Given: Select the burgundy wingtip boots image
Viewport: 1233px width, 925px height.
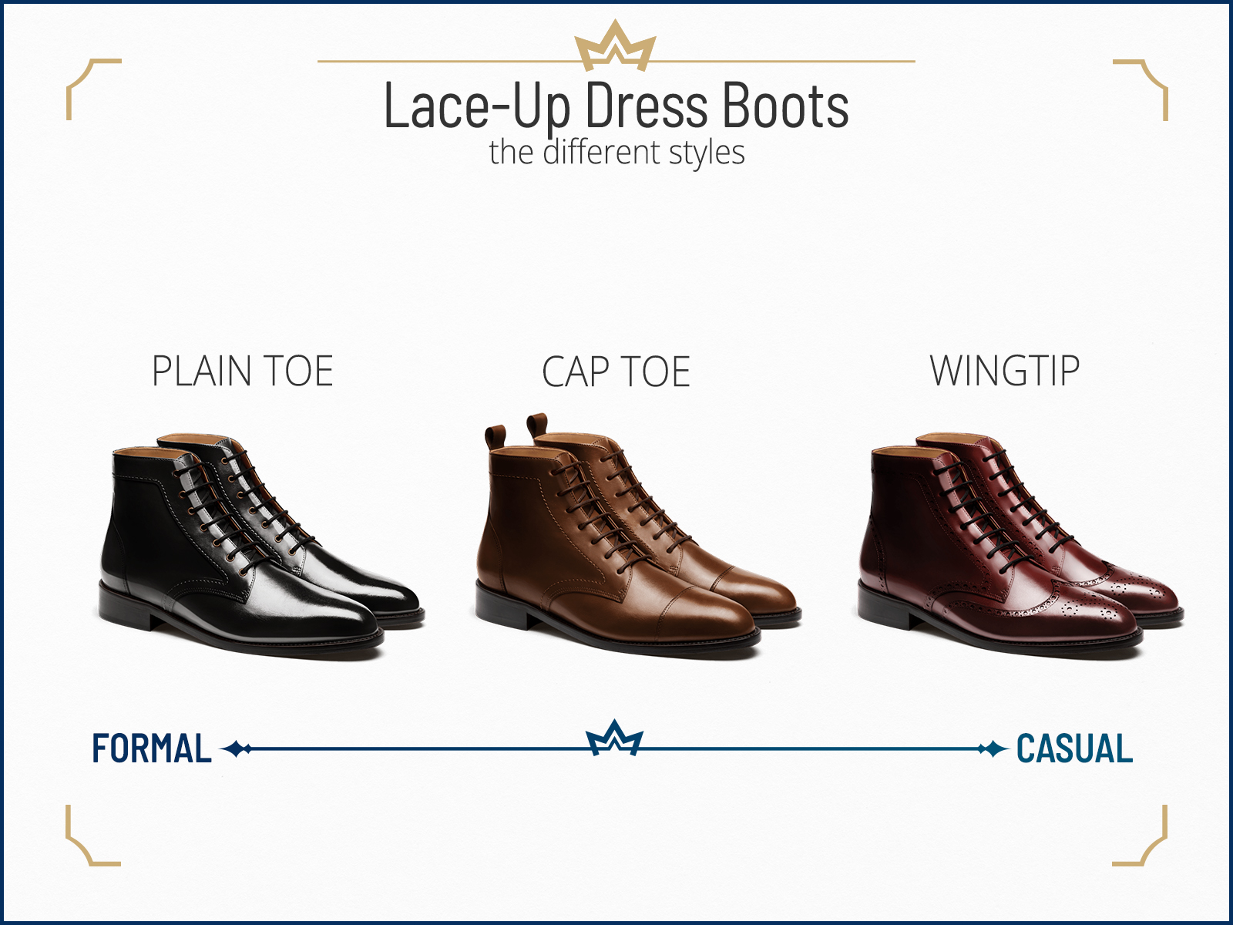Looking at the screenshot, I should 1020,545.
